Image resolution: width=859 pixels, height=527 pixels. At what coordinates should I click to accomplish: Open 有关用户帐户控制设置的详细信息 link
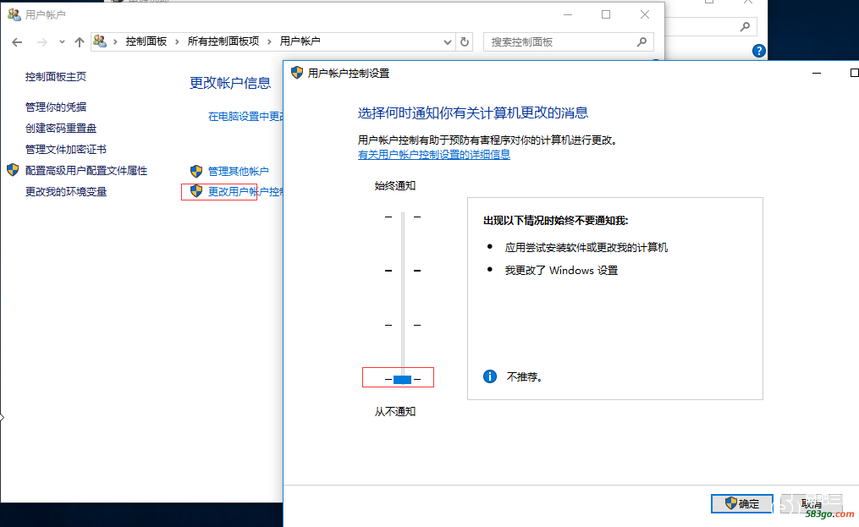pyautogui.click(x=433, y=155)
